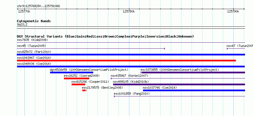
Task: Open the nsv1043947 (Coe2014) label
Action: (x=34, y=58)
